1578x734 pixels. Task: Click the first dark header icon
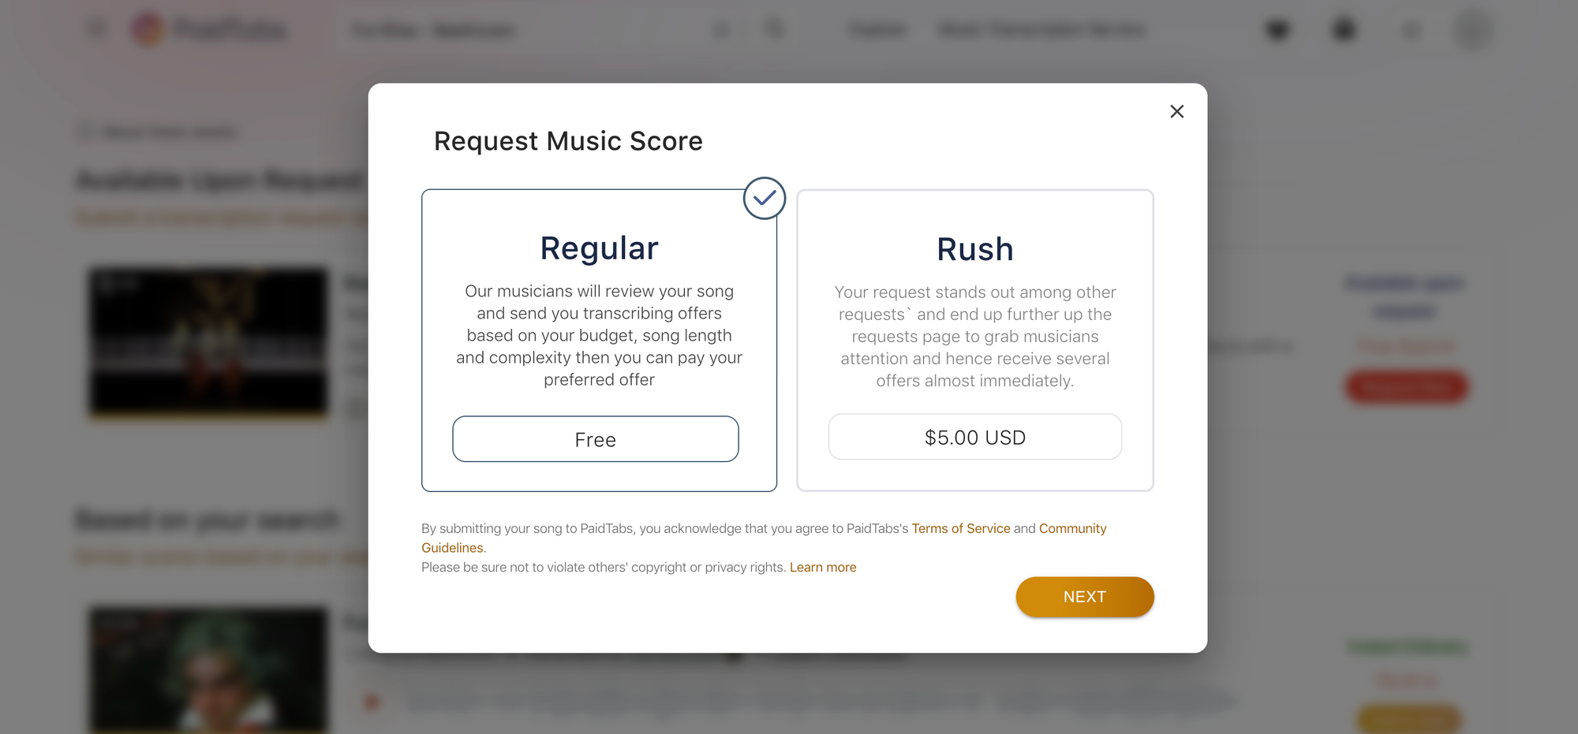click(x=1277, y=30)
